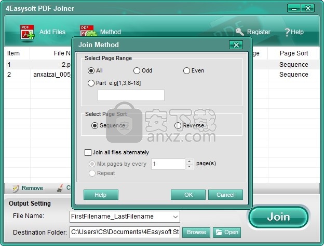Click the Register key icon
Screen dimensions: 324x246
240,32
